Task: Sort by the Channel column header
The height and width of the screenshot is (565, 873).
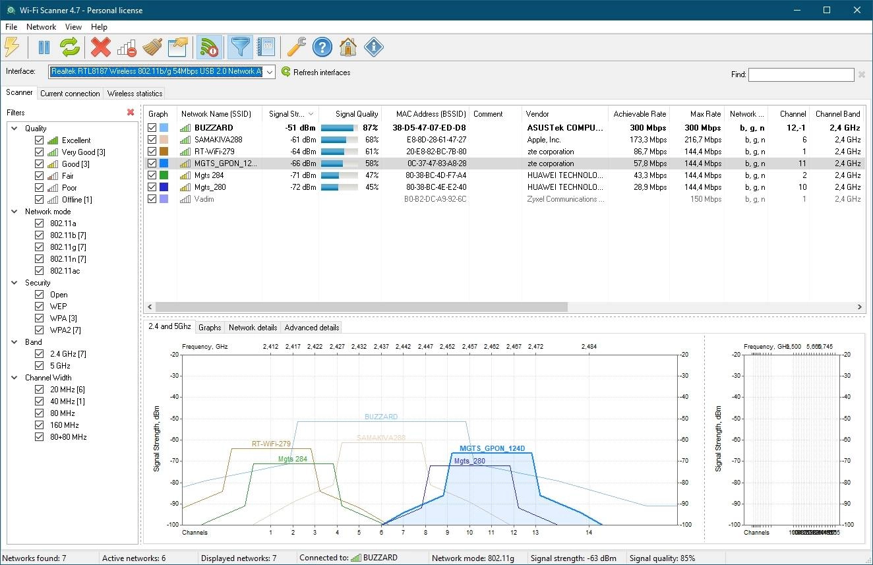Action: (x=789, y=114)
